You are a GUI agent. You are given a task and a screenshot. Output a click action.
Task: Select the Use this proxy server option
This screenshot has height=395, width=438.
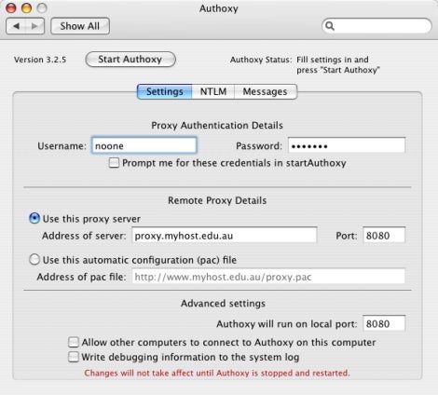point(34,218)
